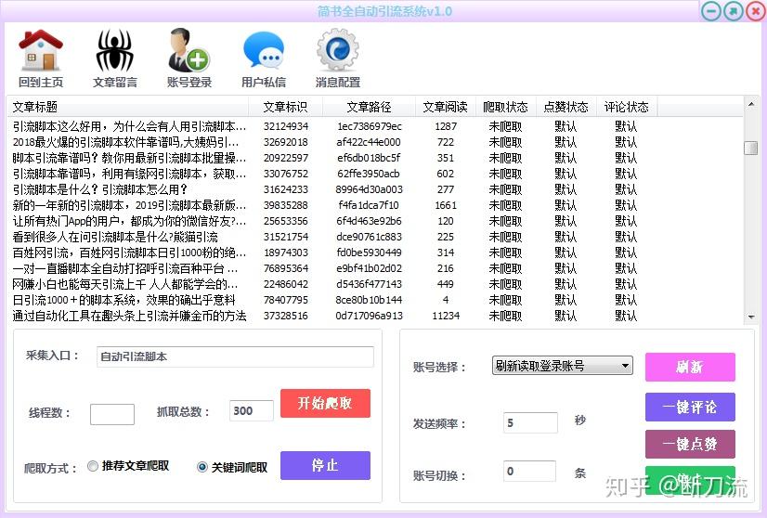Click the list scroll down arrow
Viewport: 767px width, 518px height.
(751, 317)
